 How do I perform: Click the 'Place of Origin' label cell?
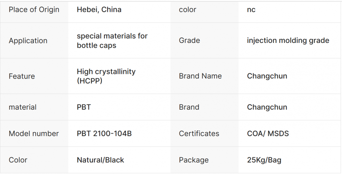pyautogui.click(x=34, y=10)
